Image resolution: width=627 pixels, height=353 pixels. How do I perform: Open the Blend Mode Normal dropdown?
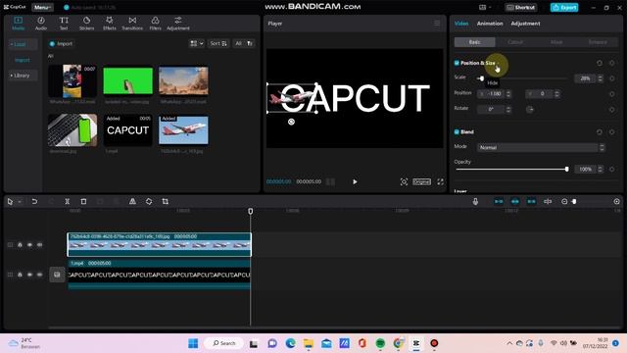(x=540, y=147)
